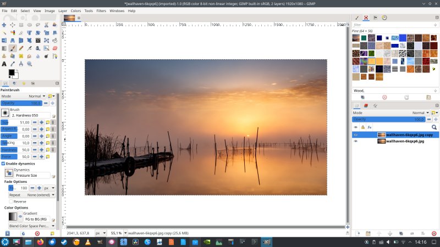Decrease brush Opacity with minus button
The image size is (440, 247).
46,103
